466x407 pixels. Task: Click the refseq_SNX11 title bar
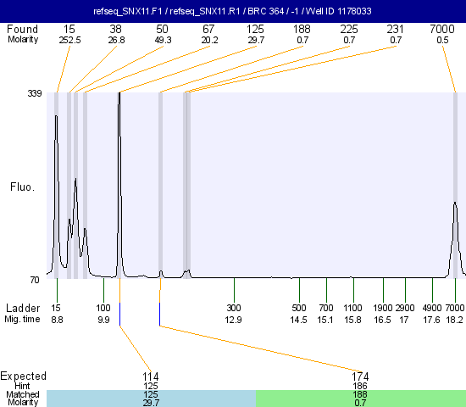pyautogui.click(x=233, y=11)
